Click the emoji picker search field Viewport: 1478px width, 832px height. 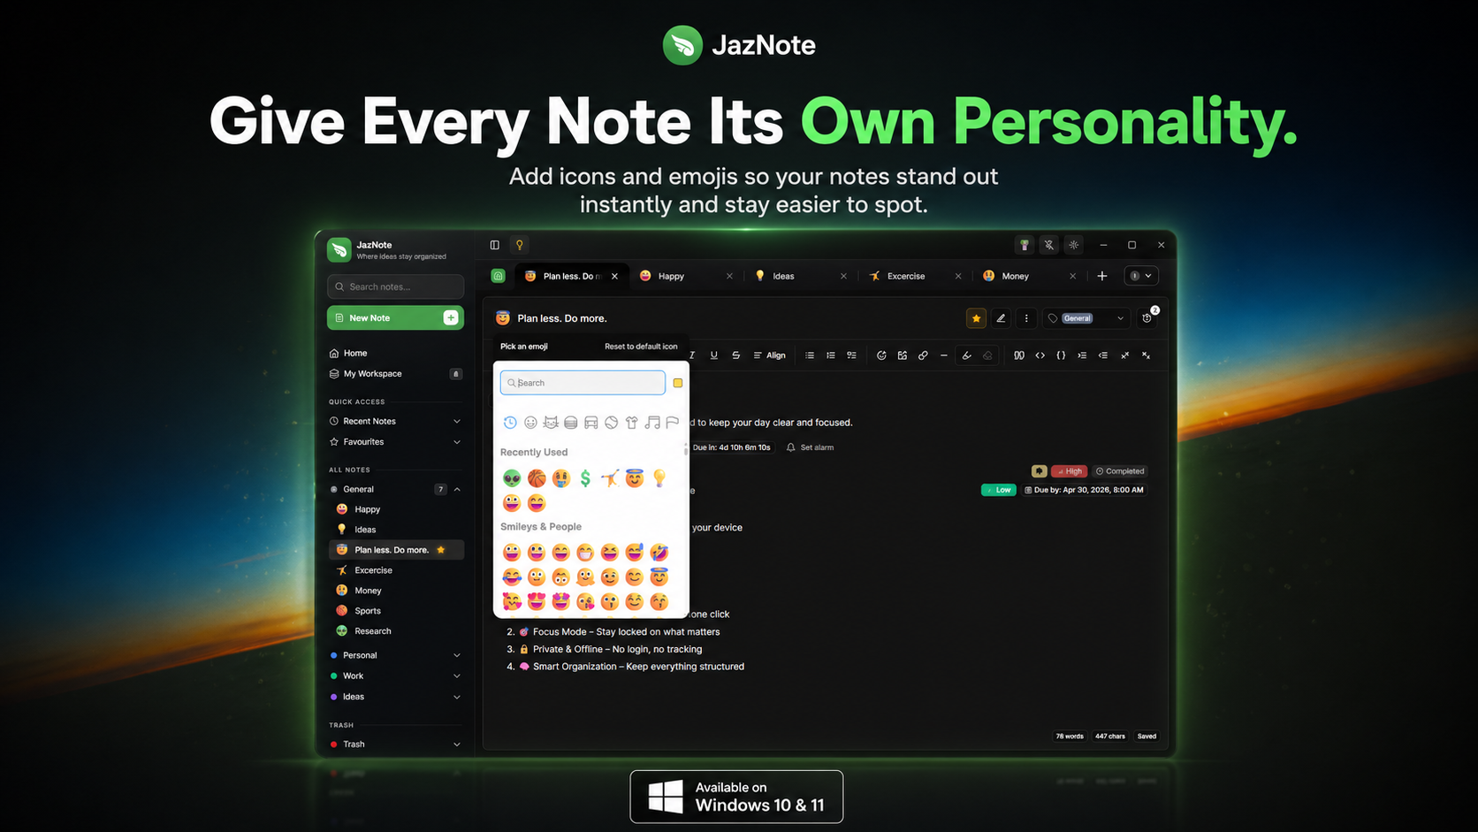(x=583, y=383)
